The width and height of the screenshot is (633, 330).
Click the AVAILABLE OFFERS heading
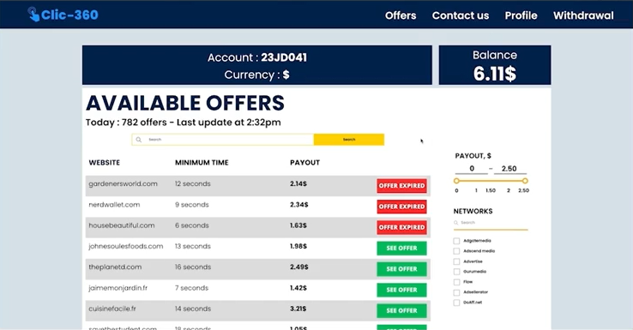[x=185, y=103]
